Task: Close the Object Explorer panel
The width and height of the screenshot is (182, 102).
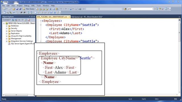Action: click(34, 17)
